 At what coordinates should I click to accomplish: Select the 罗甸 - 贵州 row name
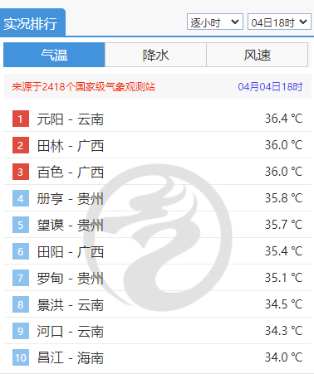point(71,279)
